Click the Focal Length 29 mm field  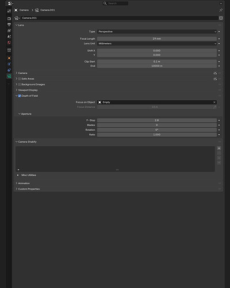(157, 39)
